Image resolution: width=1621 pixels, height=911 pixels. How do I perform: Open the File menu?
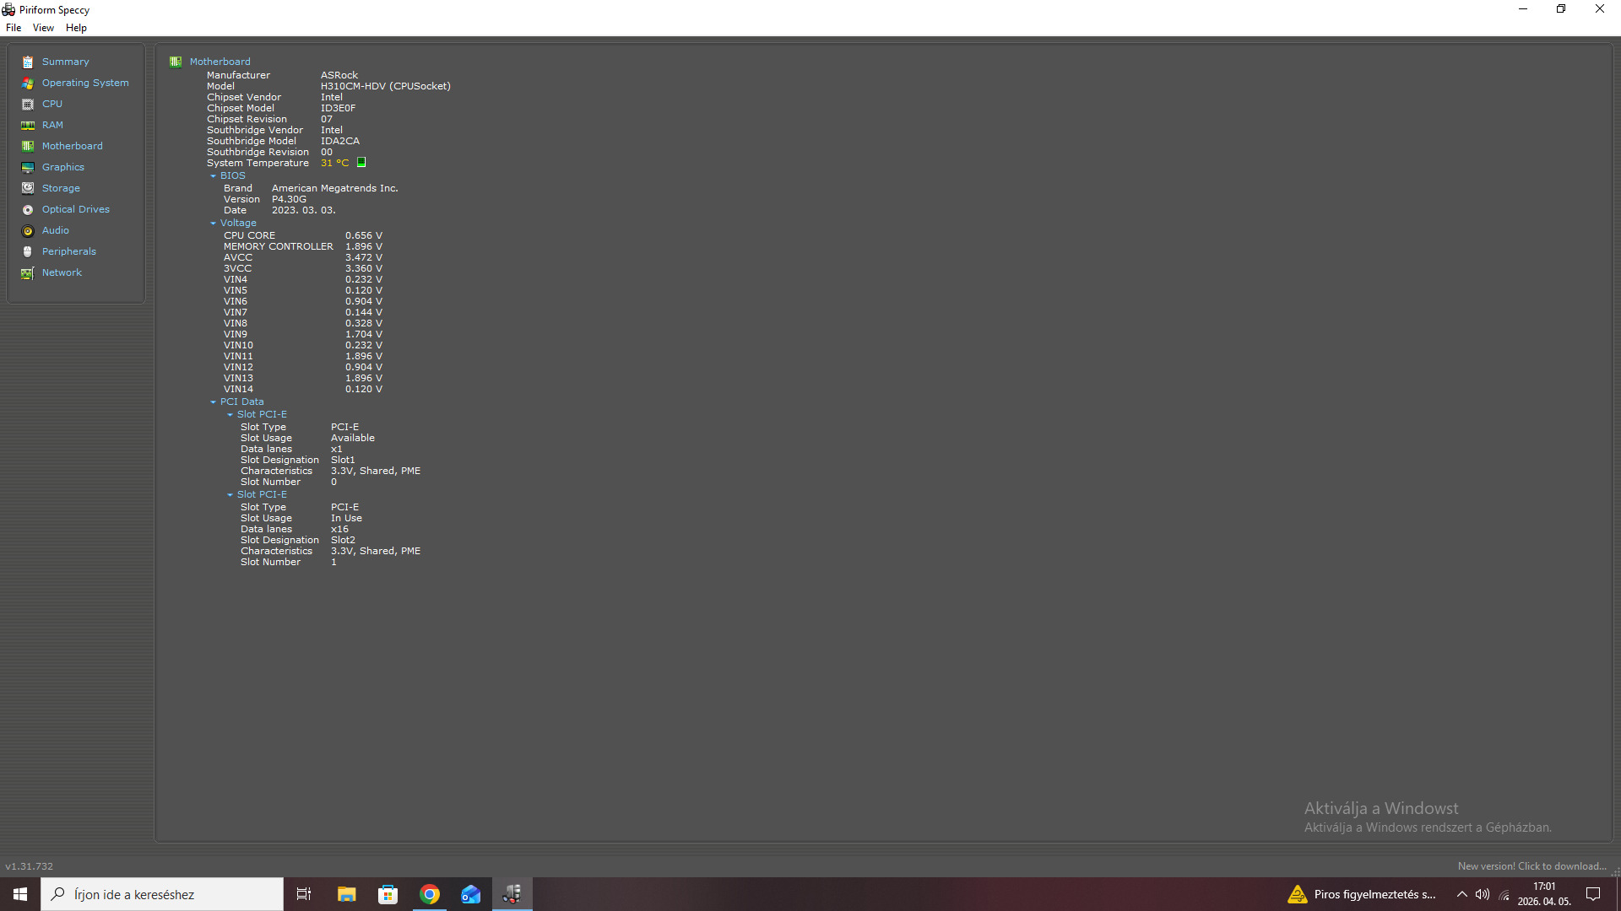[x=14, y=28]
